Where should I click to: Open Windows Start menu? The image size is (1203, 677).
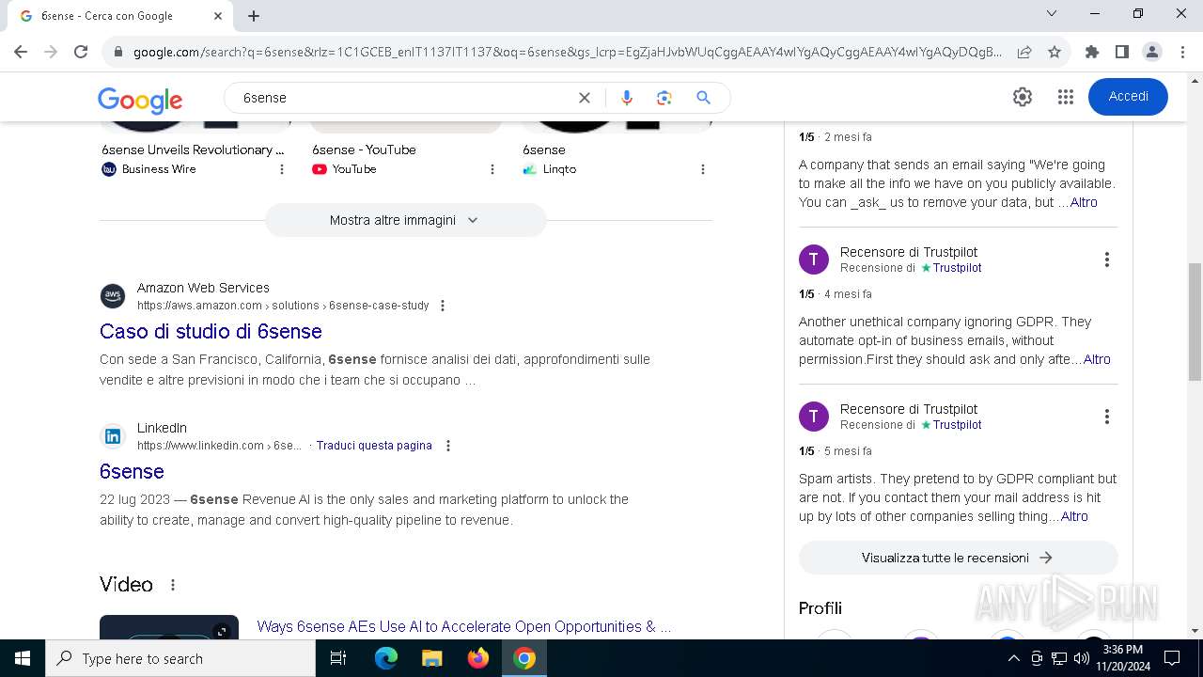23,658
